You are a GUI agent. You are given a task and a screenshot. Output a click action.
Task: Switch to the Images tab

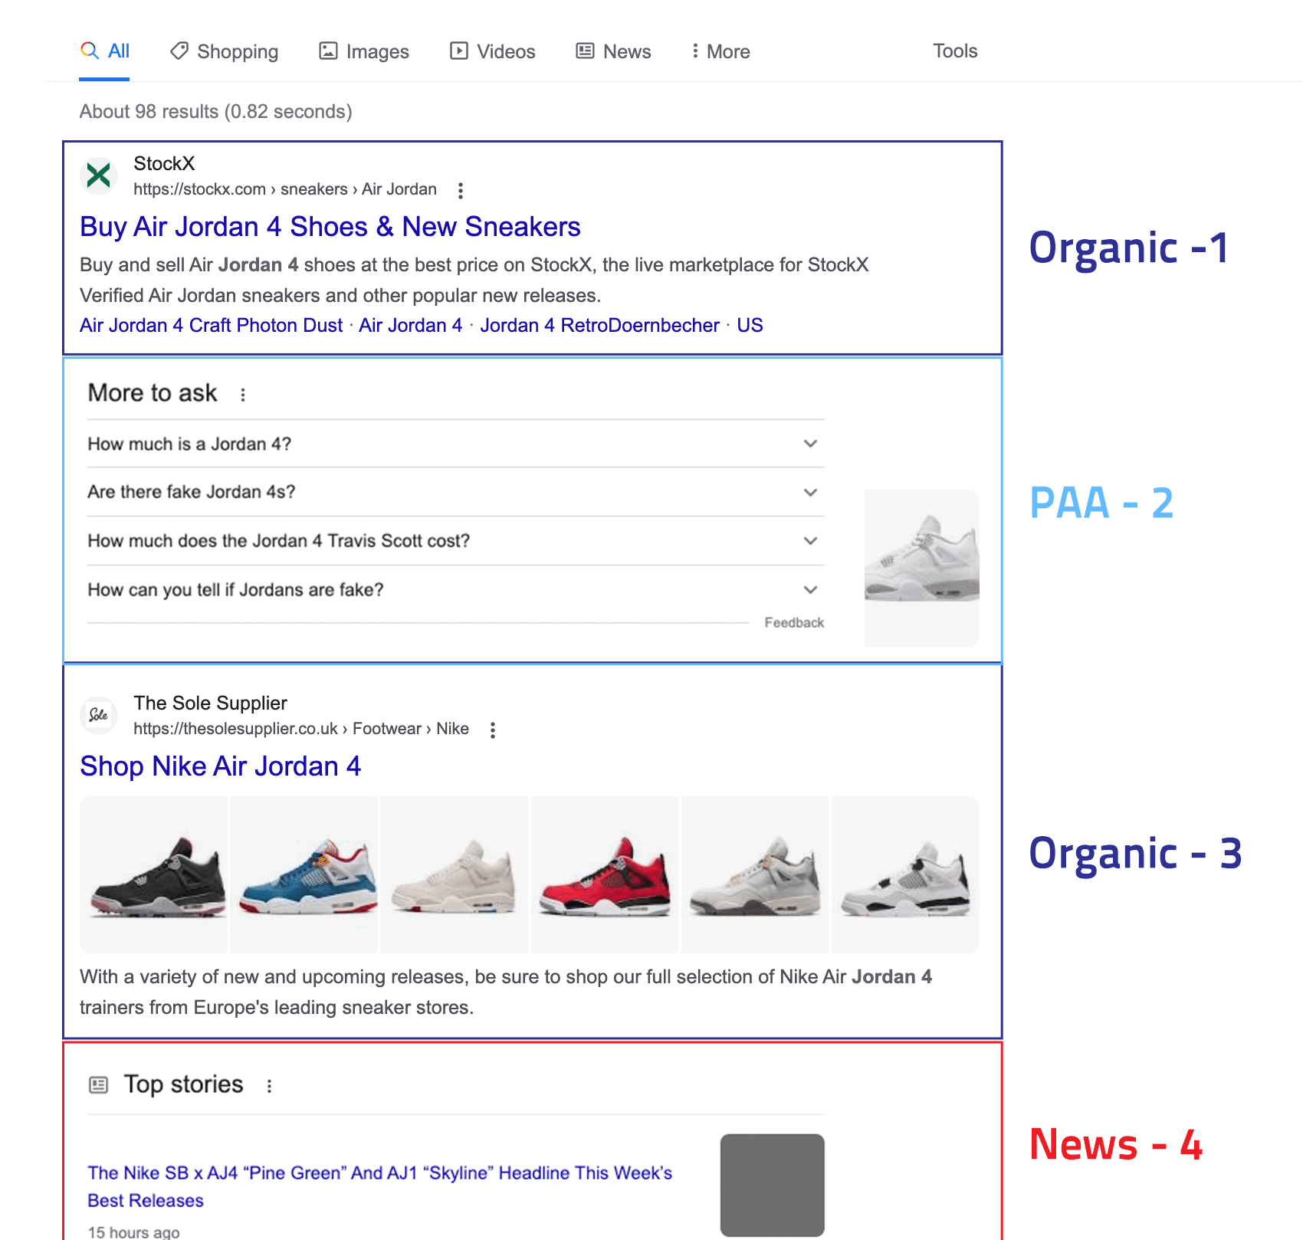click(364, 51)
